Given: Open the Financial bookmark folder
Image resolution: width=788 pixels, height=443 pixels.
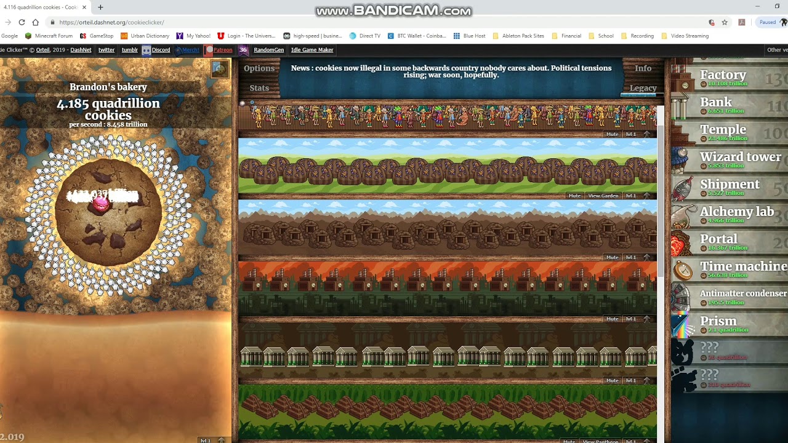Looking at the screenshot, I should [x=566, y=36].
